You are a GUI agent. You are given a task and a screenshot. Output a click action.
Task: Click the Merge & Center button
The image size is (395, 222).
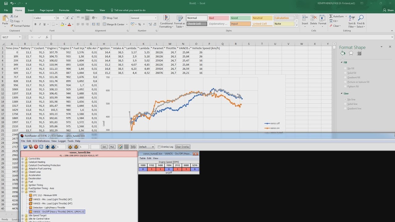pos(114,24)
